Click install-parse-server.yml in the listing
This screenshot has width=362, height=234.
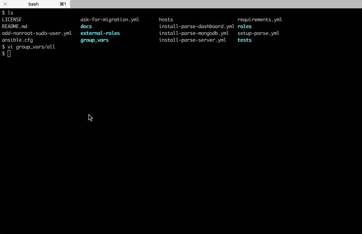[193, 40]
